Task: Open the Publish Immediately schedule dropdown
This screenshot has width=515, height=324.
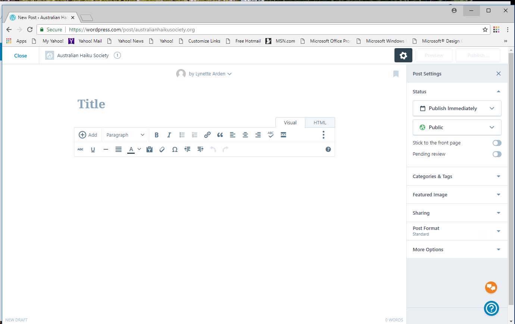Action: pyautogui.click(x=457, y=108)
